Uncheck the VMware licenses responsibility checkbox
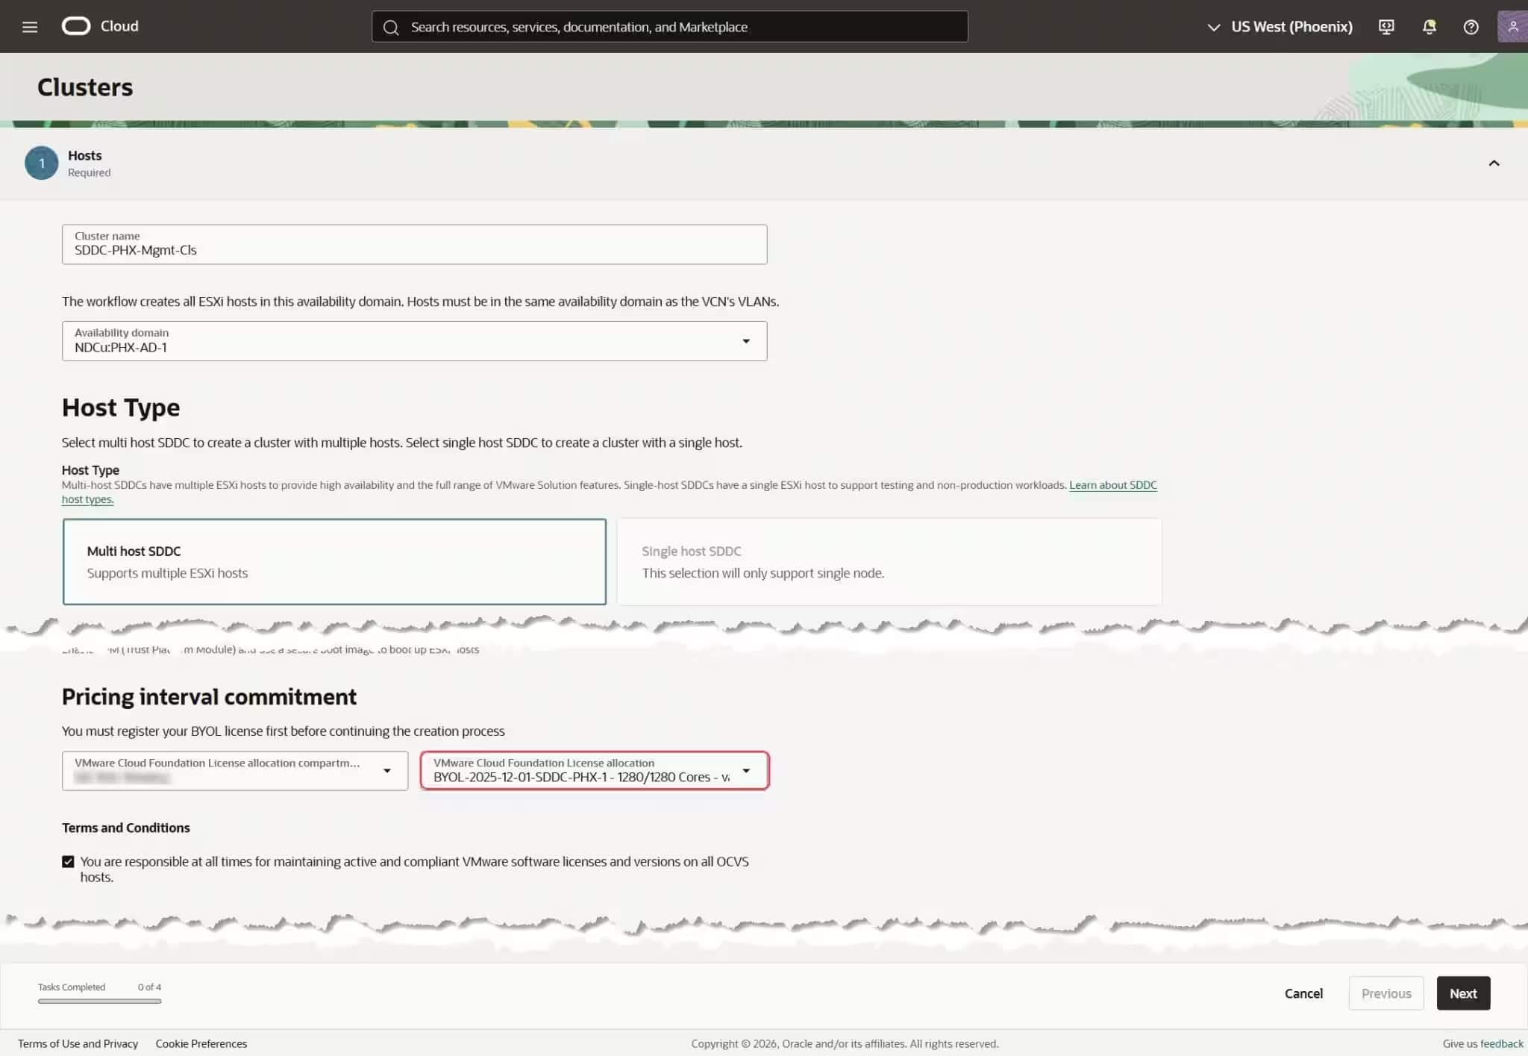 pyautogui.click(x=68, y=861)
